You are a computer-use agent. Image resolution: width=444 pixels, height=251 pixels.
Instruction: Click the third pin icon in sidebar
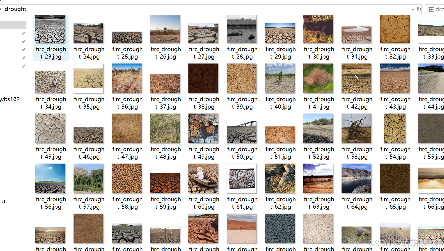[24, 50]
